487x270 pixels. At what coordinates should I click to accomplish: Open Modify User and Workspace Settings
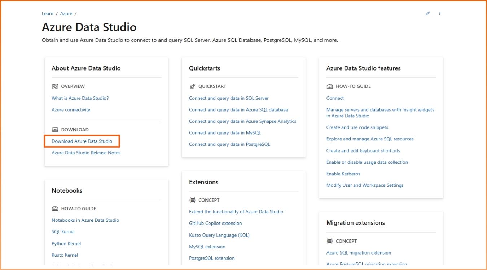365,185
